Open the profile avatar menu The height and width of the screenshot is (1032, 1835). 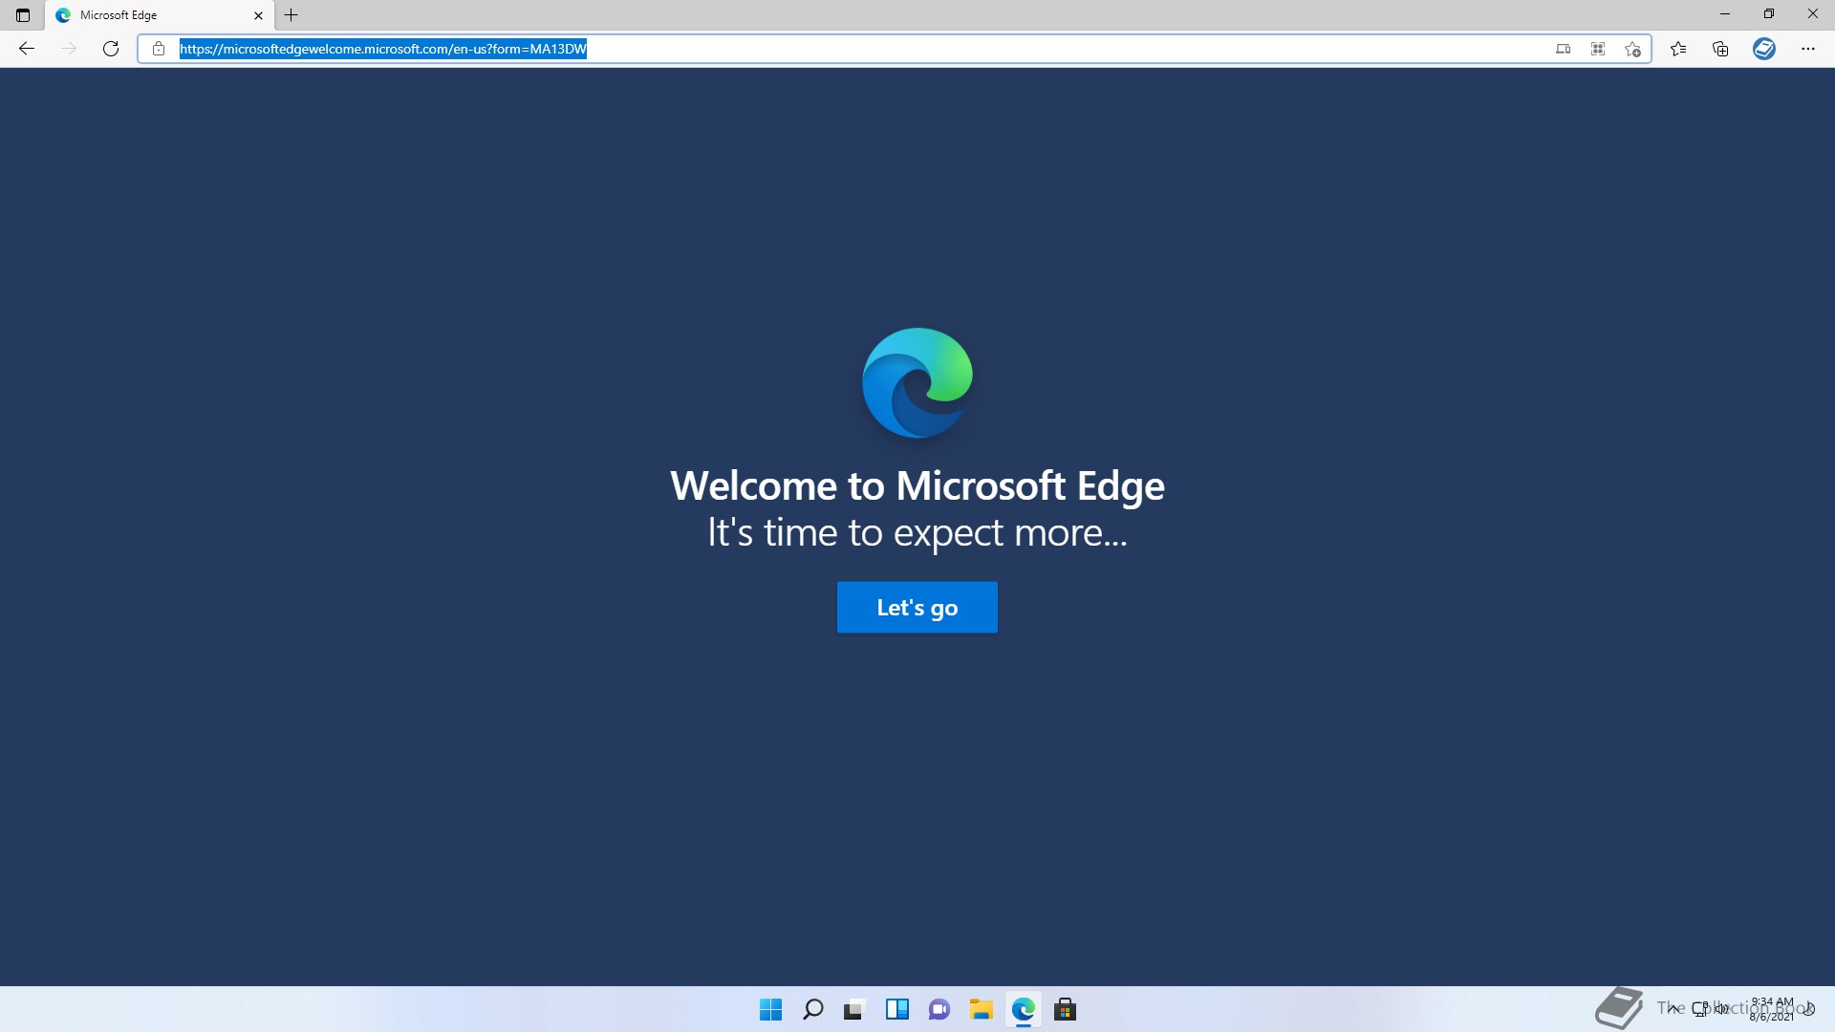click(1764, 49)
